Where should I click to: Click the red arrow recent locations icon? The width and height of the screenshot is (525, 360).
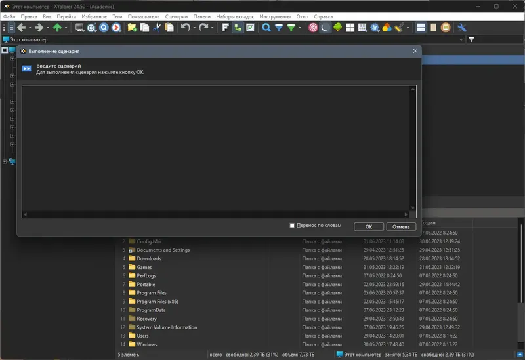(116, 28)
